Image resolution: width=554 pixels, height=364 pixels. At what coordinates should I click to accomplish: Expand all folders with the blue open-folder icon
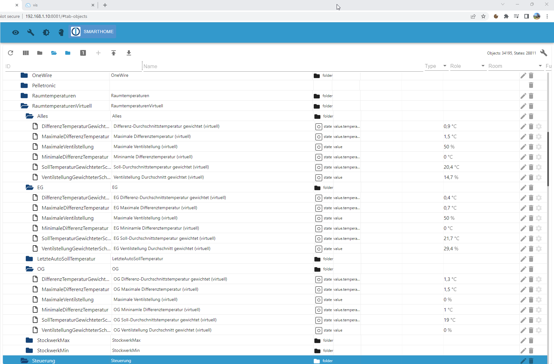(x=54, y=53)
